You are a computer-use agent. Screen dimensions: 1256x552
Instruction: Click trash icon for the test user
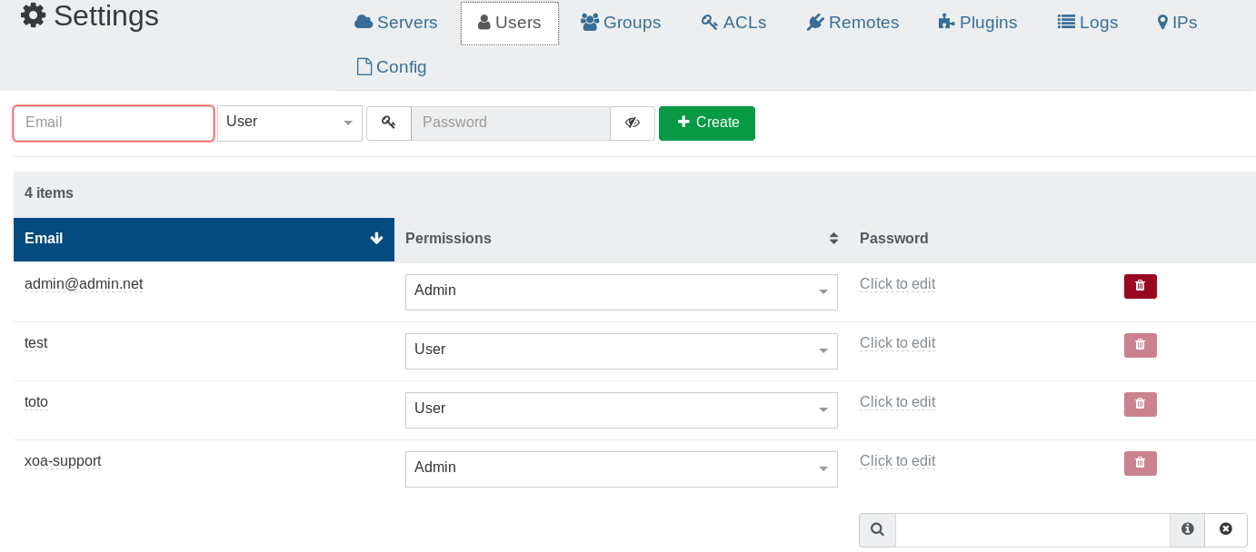(1140, 345)
